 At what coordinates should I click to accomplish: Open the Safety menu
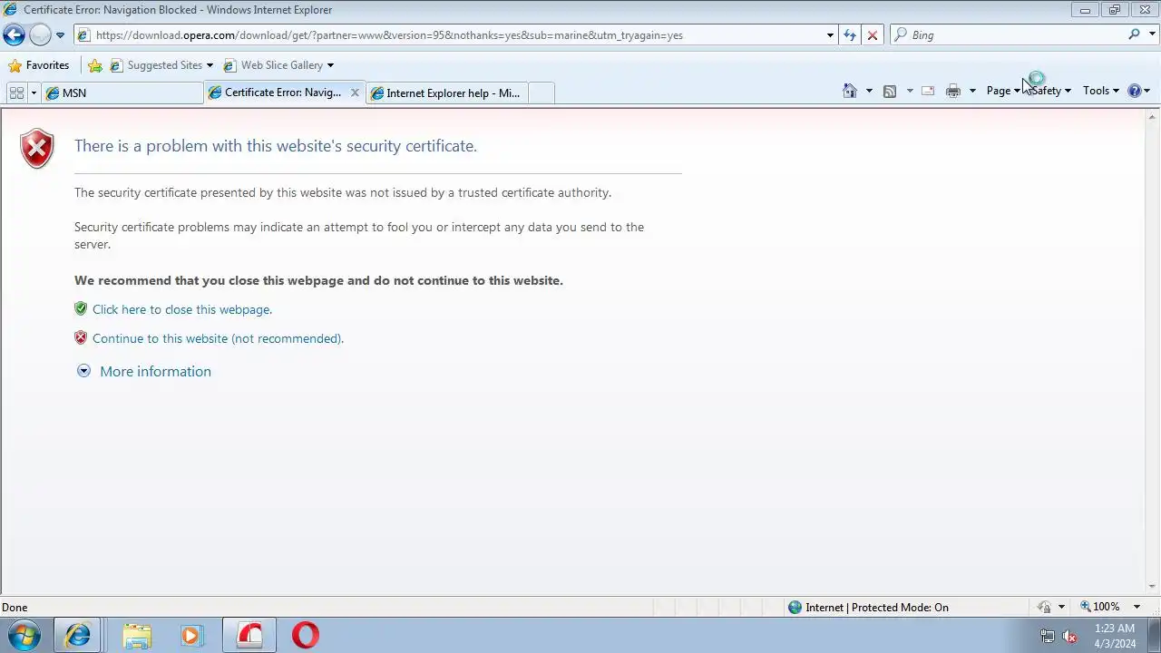tap(1050, 91)
